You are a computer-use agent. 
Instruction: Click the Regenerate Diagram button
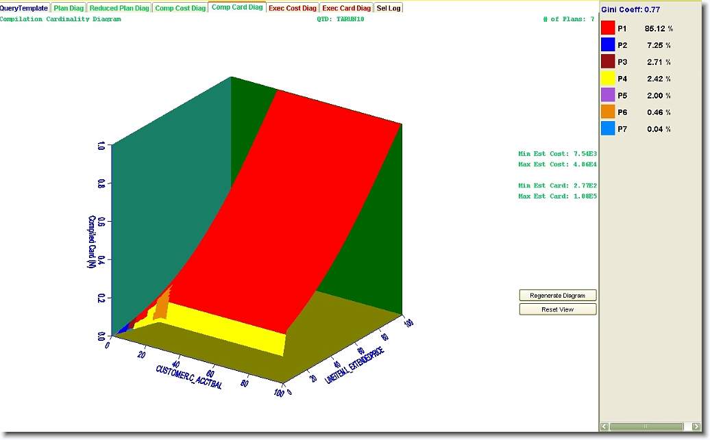click(558, 296)
